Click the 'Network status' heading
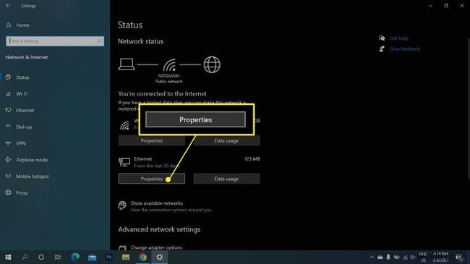 140,41
